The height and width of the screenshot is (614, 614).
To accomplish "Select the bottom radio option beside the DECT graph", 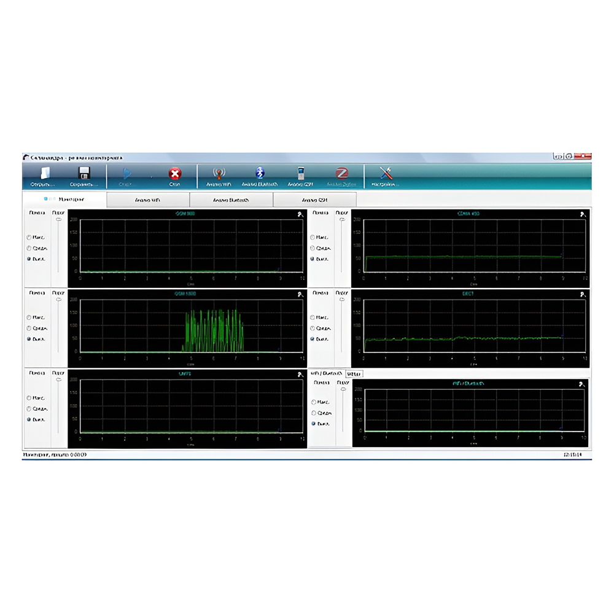I will pos(313,339).
